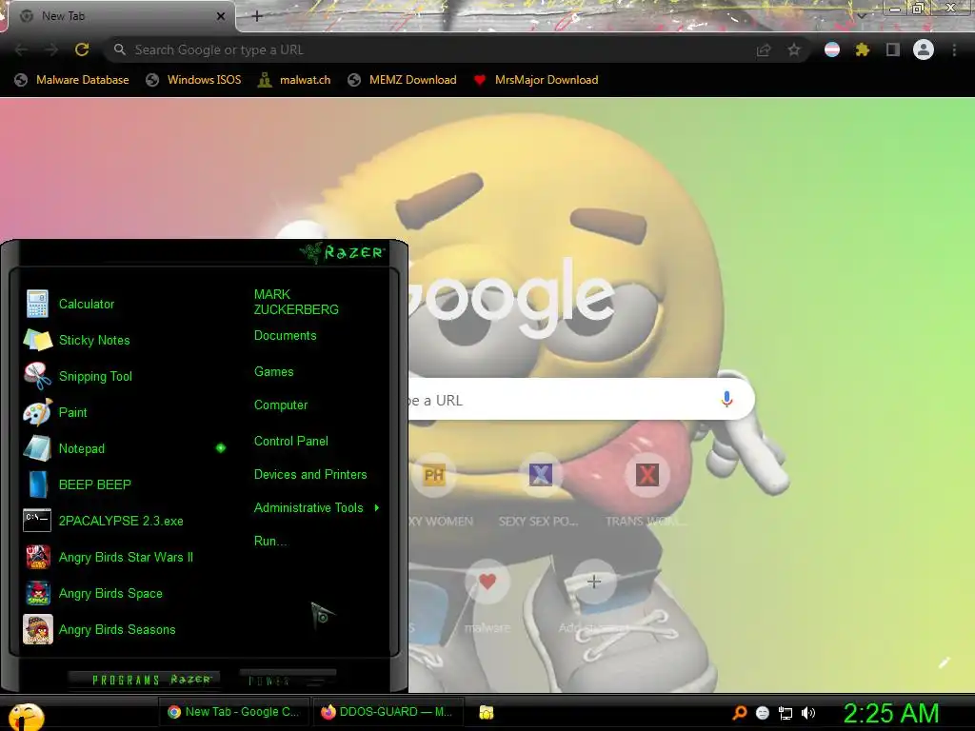Open the heart malware shortcut tile

(x=487, y=582)
